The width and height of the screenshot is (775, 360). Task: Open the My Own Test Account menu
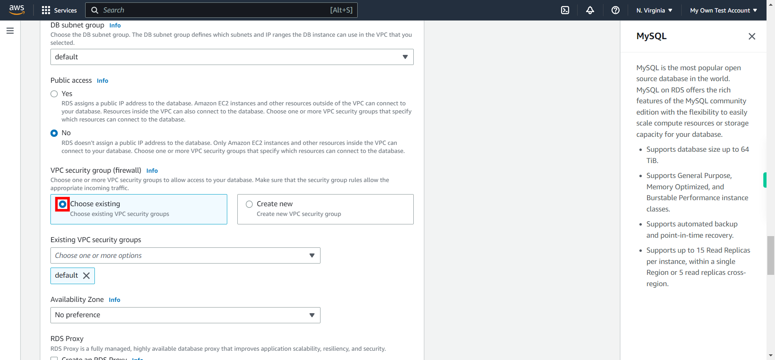pyautogui.click(x=723, y=10)
